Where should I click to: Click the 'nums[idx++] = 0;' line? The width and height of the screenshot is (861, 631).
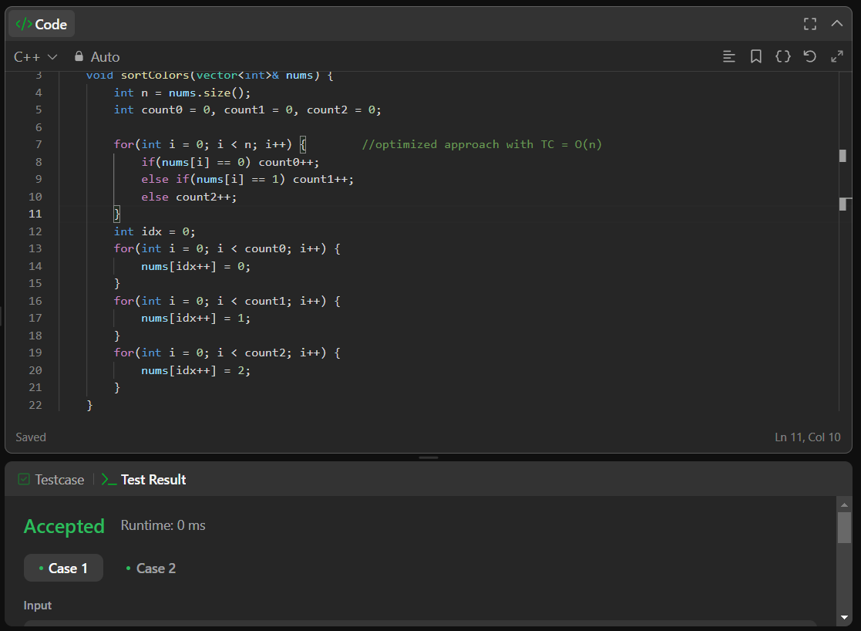coord(196,267)
